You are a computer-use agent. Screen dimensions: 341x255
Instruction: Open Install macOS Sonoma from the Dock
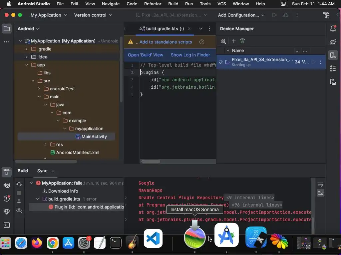click(194, 237)
